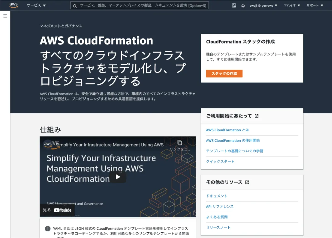This screenshot has height=238, width=332.
Task: Open the オハイオ region dropdown
Action: [292, 5]
